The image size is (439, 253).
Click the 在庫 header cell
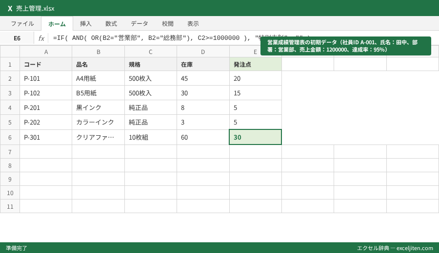(203, 65)
